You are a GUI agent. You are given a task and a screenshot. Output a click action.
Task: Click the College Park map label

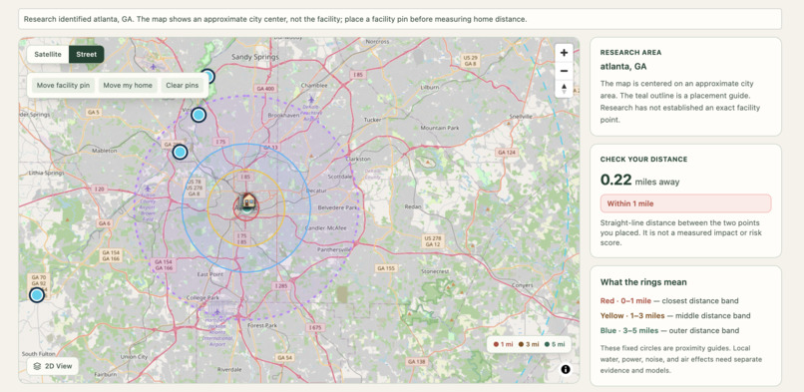click(202, 297)
